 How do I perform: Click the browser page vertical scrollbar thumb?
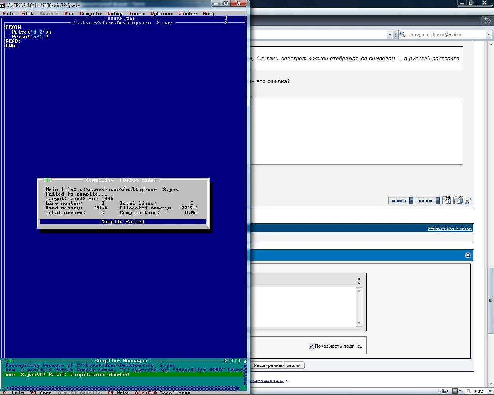point(491,300)
